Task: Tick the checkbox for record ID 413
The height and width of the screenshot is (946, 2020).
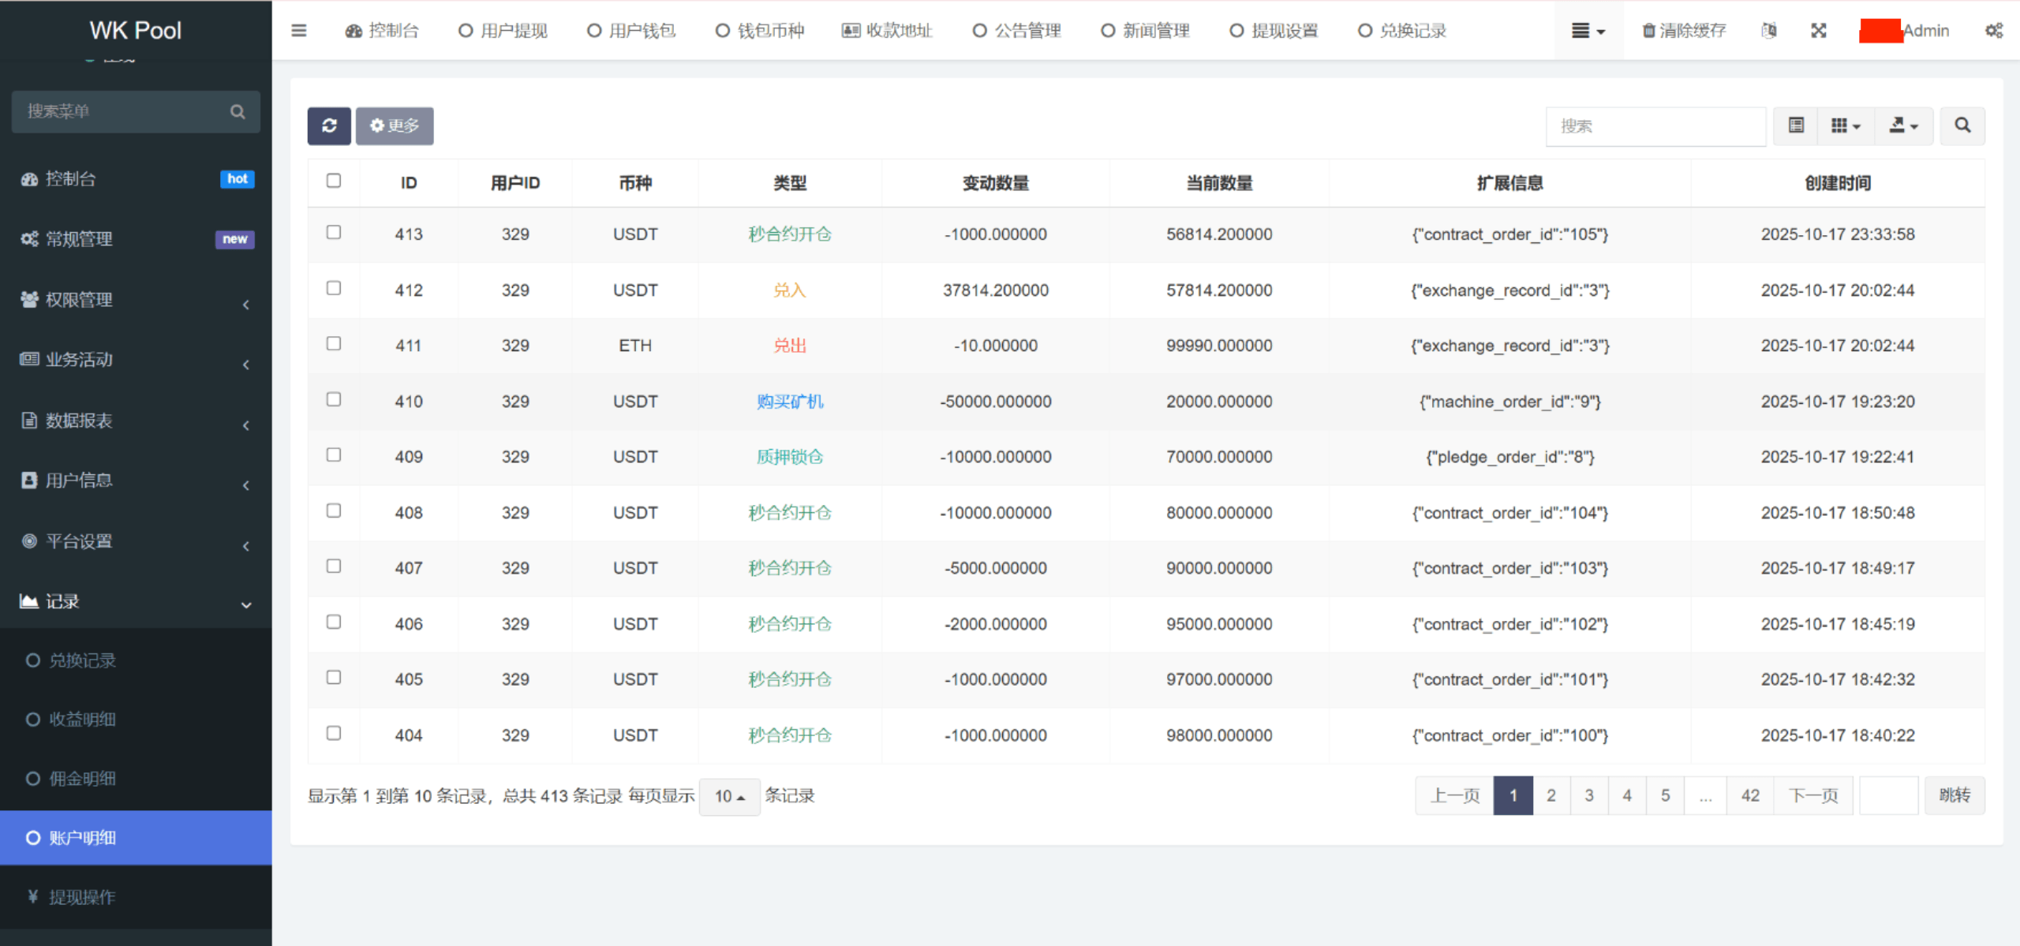Action: coord(334,233)
